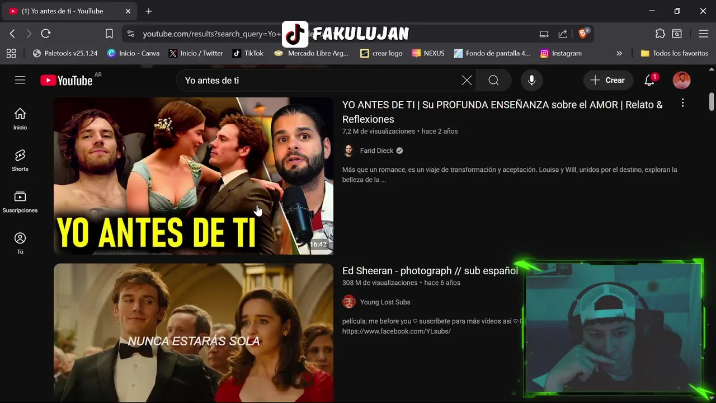
Task: Go to the YouTube home logo
Action: click(67, 81)
